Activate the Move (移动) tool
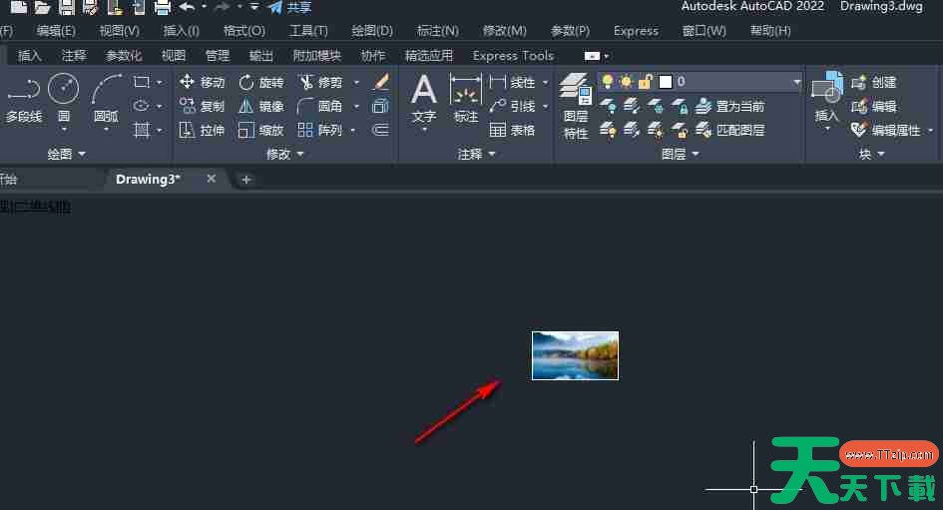 coord(202,82)
